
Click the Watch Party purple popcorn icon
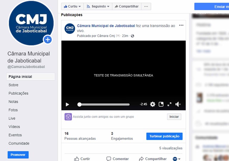pos(68,117)
